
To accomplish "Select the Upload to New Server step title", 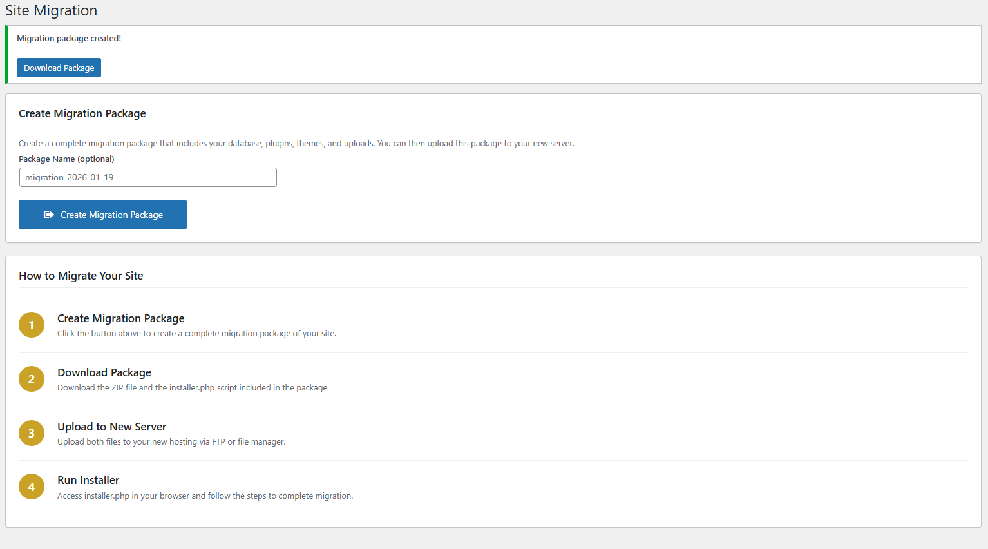I will point(111,427).
